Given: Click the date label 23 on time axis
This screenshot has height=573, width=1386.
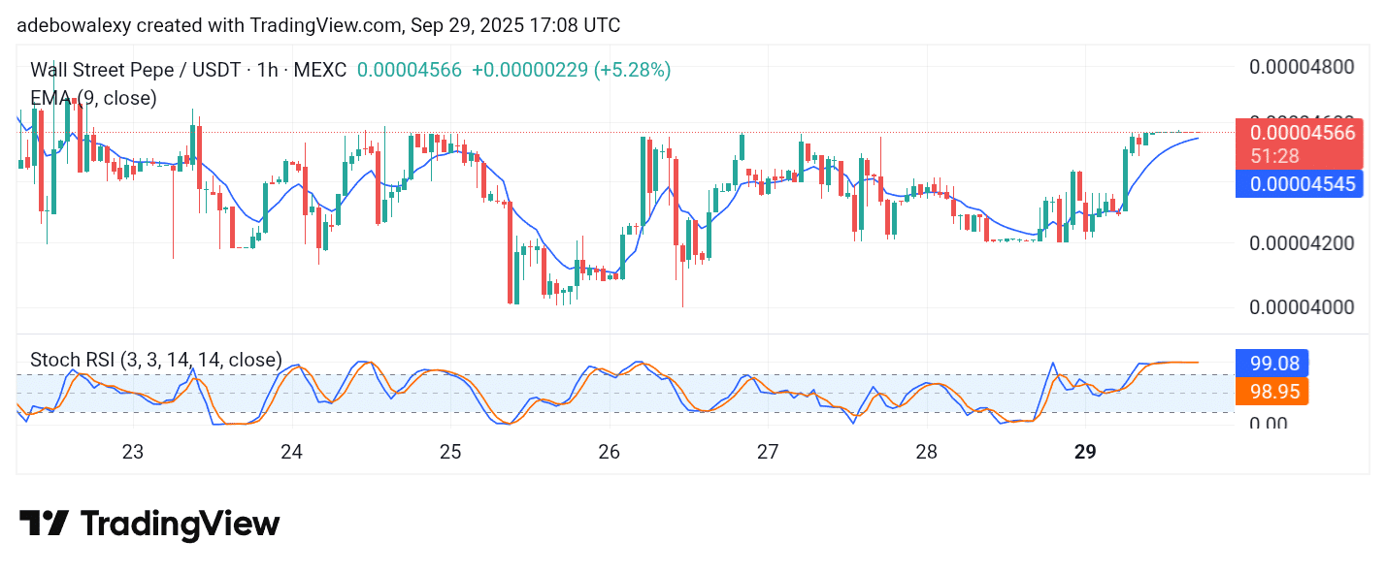Looking at the screenshot, I should coord(133,451).
